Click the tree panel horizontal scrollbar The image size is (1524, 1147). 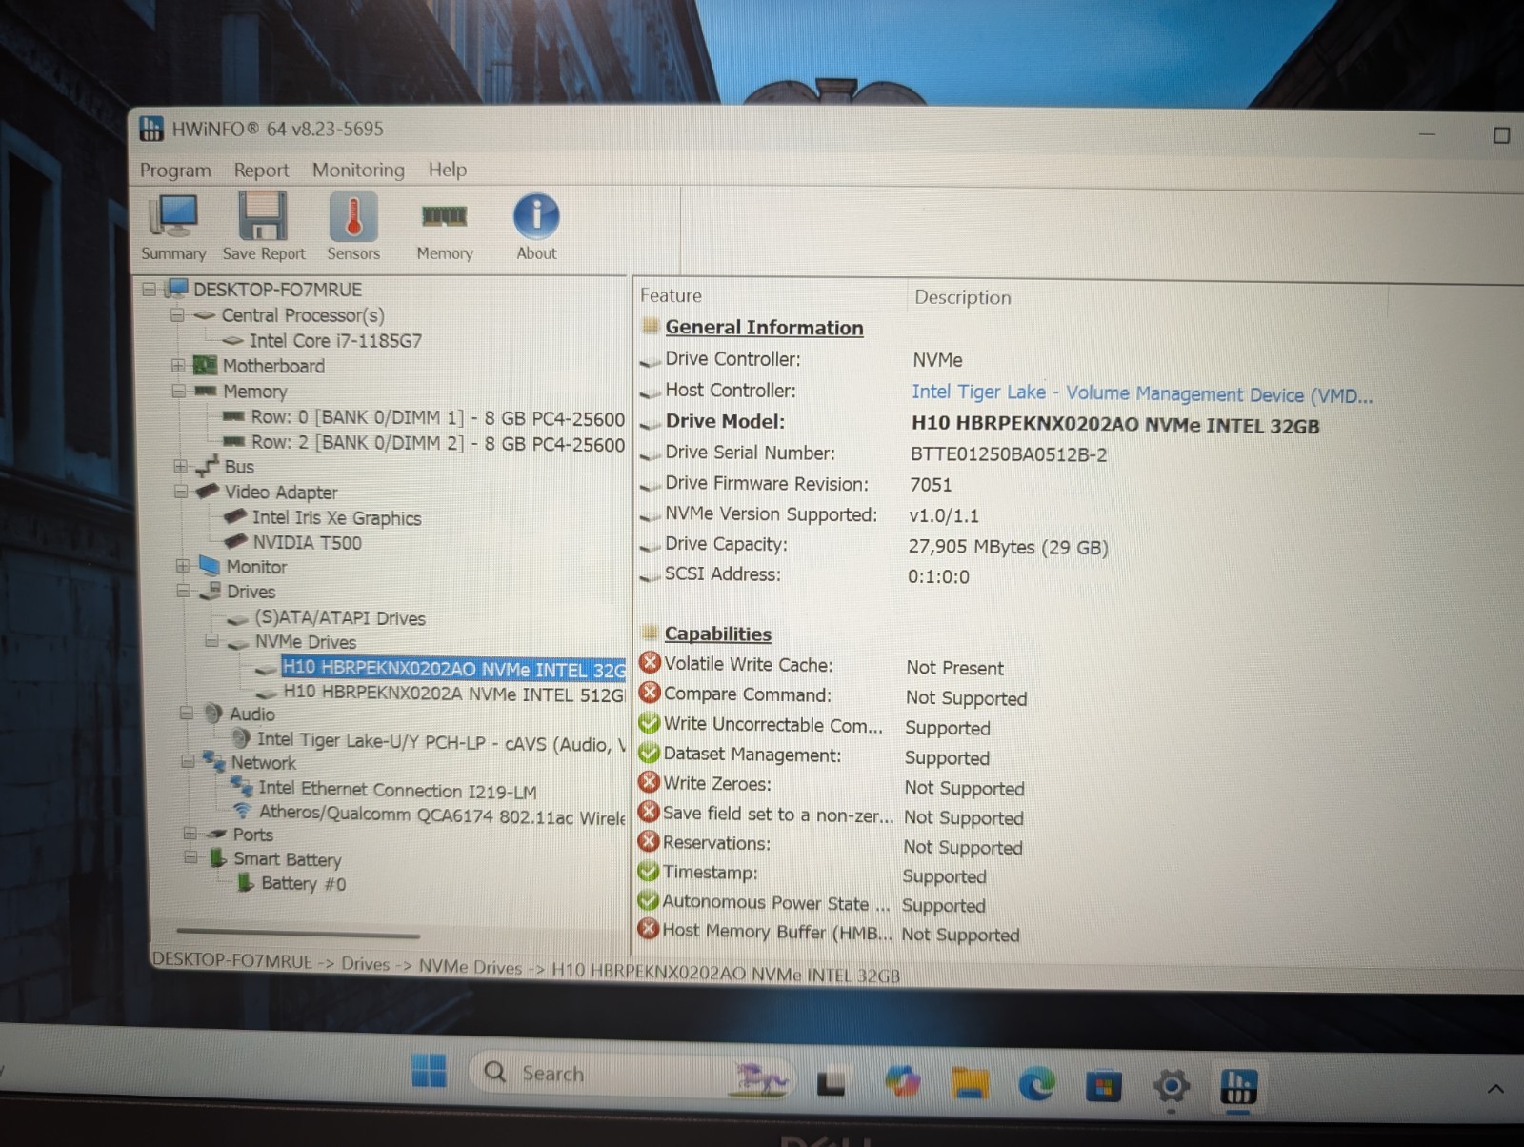298,933
